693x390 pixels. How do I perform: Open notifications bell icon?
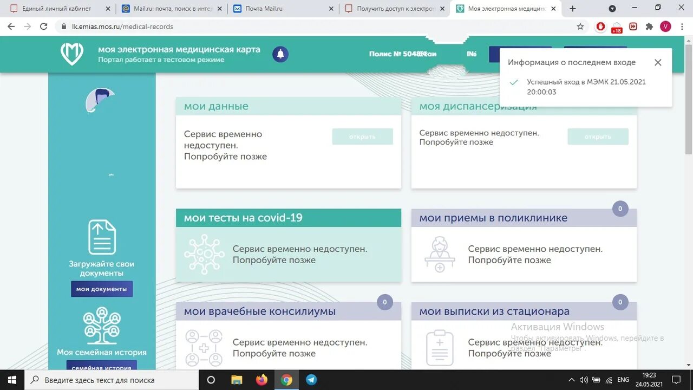[x=280, y=54]
